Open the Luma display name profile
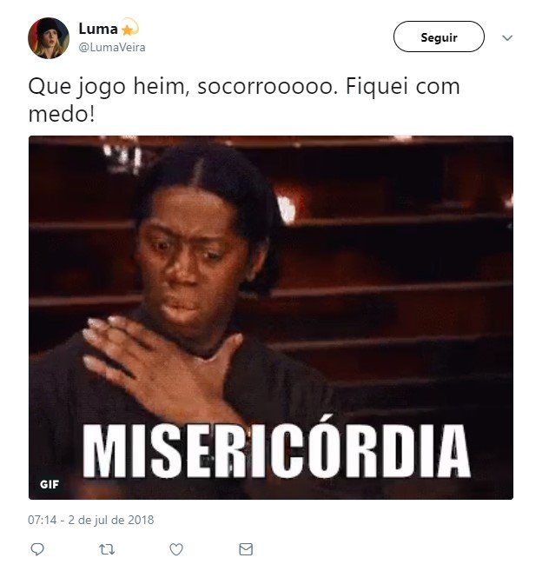 [98, 29]
